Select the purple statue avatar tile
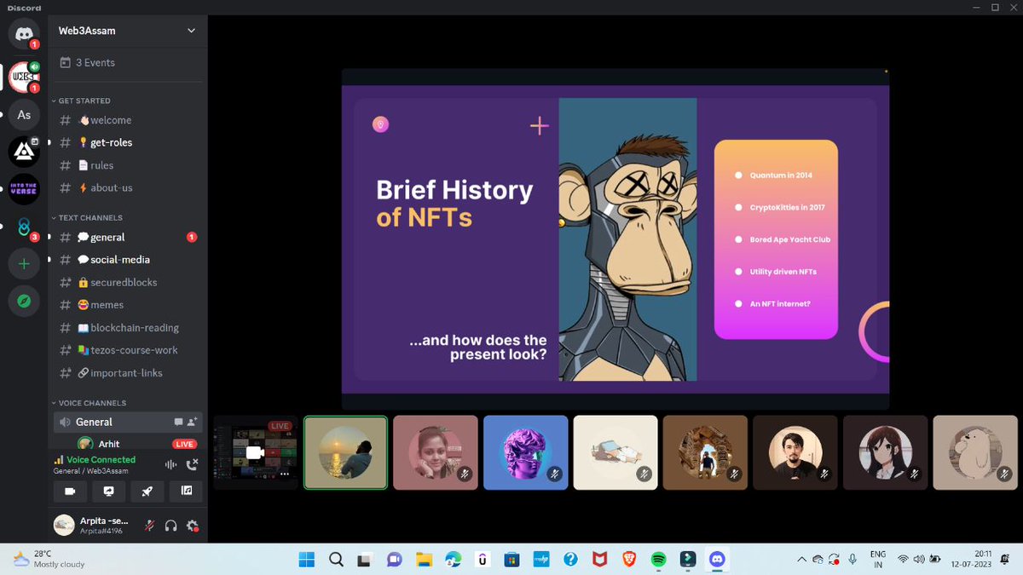 pyautogui.click(x=526, y=452)
